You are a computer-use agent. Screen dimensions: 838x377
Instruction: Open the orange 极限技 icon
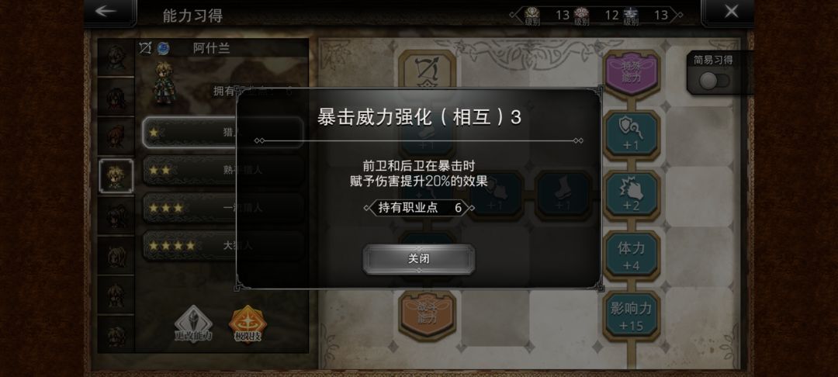point(248,324)
